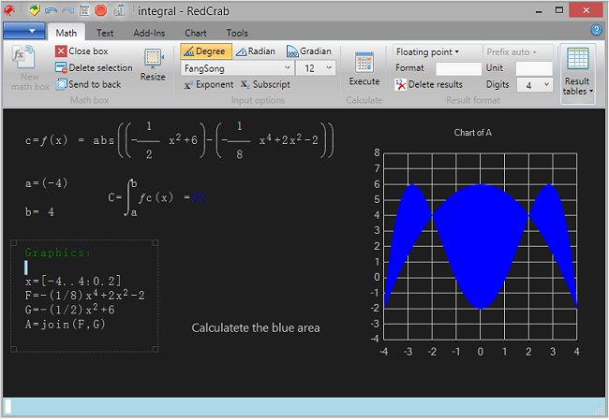This screenshot has height=420, width=609.
Task: Click the Send to back label
Action: coord(95,84)
